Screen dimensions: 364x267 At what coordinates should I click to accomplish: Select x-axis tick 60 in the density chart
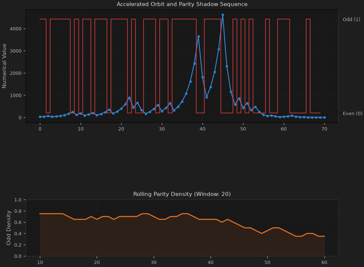tap(324, 263)
